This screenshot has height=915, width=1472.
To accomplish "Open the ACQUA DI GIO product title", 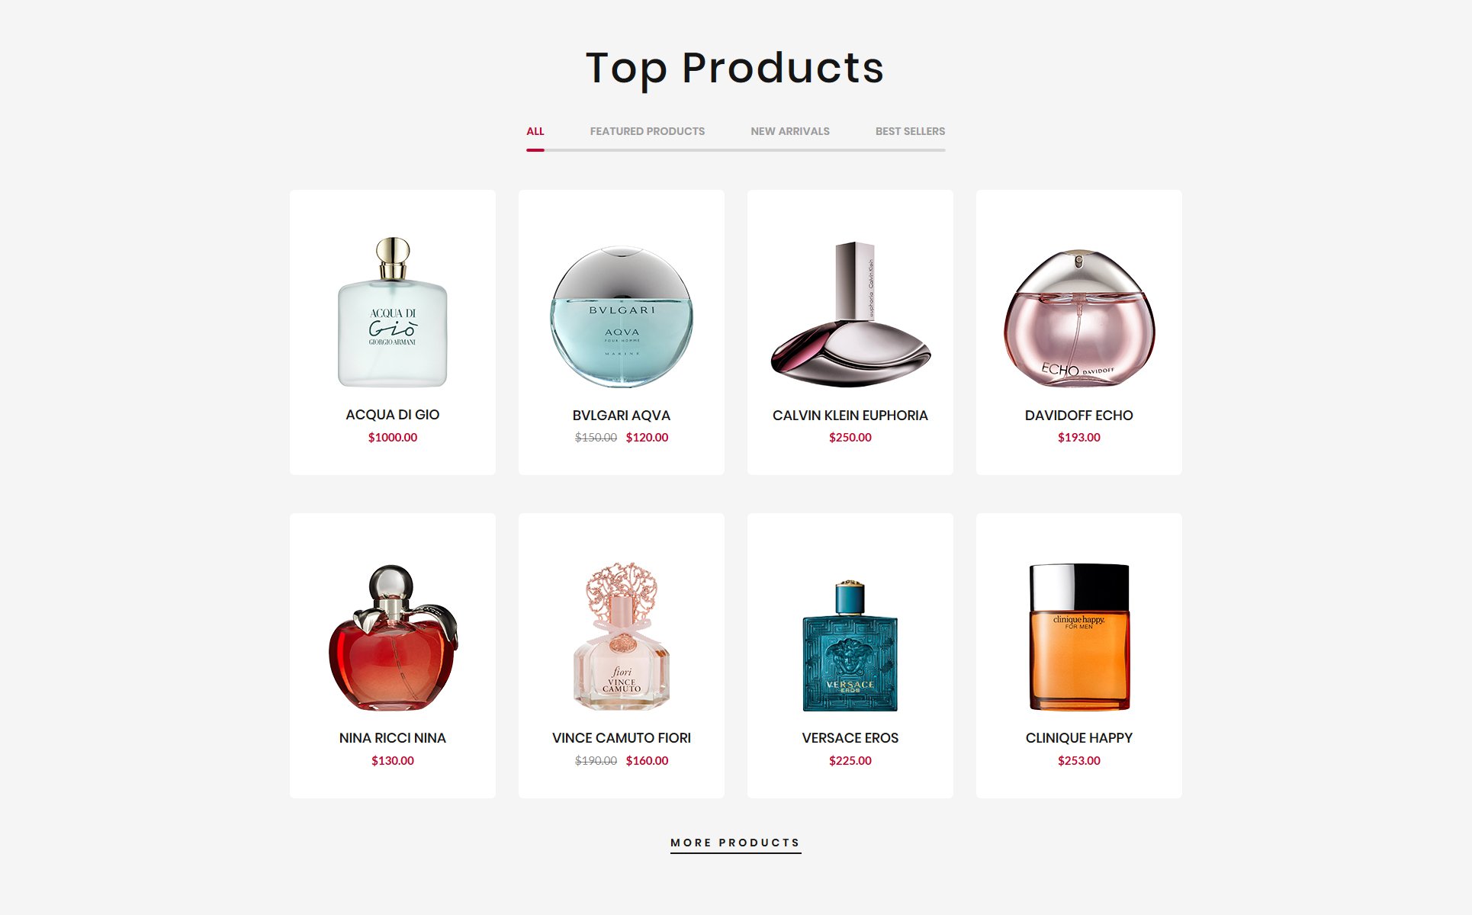I will [393, 415].
